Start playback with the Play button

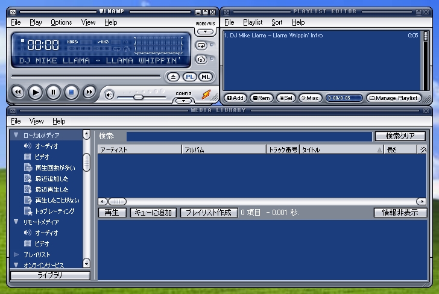tap(36, 92)
